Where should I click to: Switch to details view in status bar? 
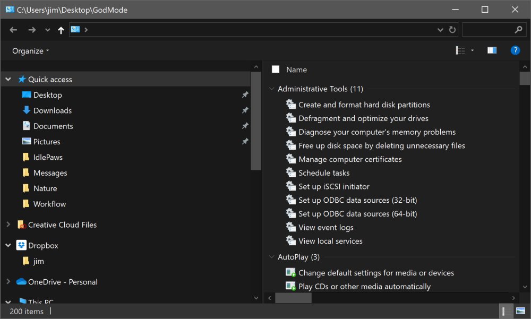tap(507, 311)
